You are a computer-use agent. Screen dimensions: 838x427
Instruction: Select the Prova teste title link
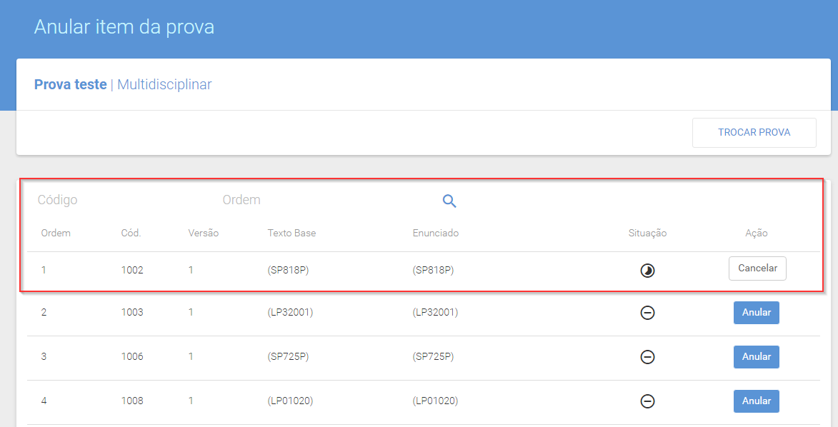click(x=71, y=84)
